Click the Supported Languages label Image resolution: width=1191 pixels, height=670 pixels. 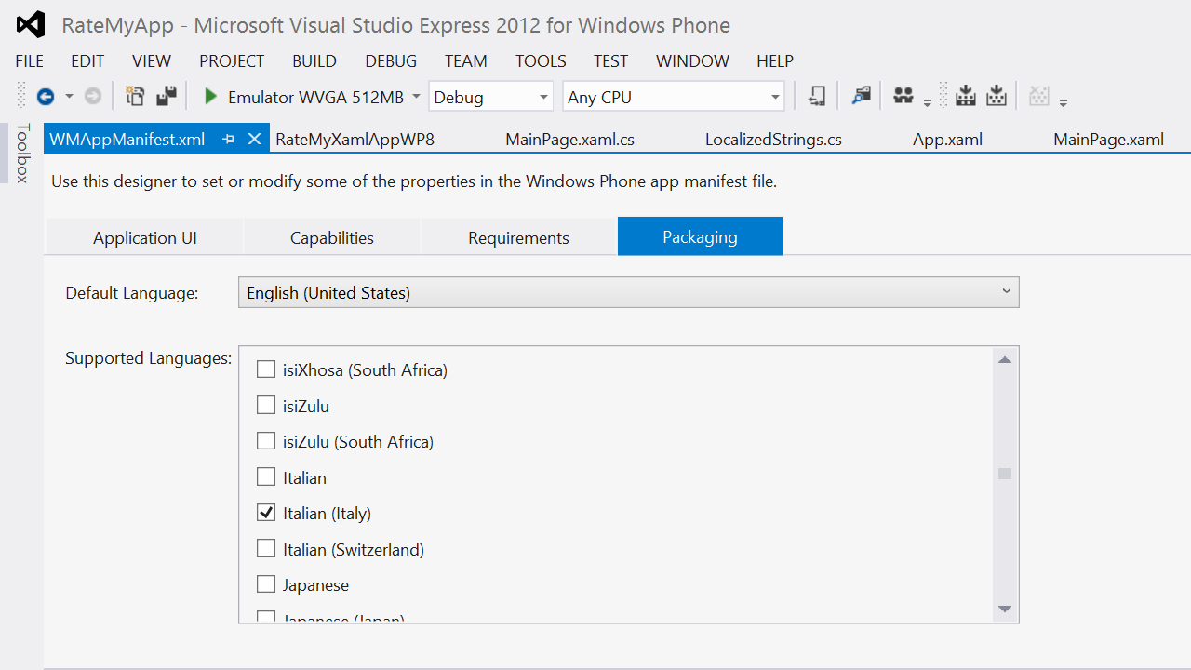pos(149,358)
